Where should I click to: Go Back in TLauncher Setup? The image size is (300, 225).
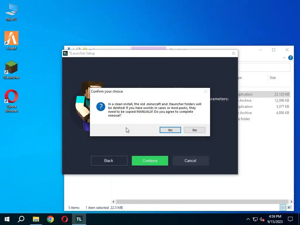click(x=109, y=161)
